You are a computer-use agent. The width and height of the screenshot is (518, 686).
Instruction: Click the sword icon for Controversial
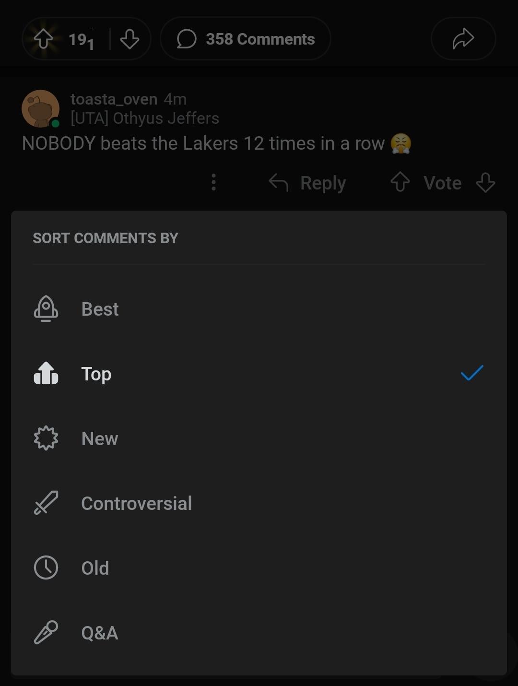46,503
